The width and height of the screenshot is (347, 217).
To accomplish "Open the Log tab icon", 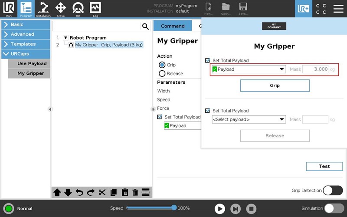I will click(x=95, y=8).
